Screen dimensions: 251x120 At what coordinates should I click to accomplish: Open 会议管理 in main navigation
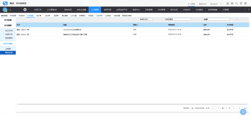click(161, 10)
